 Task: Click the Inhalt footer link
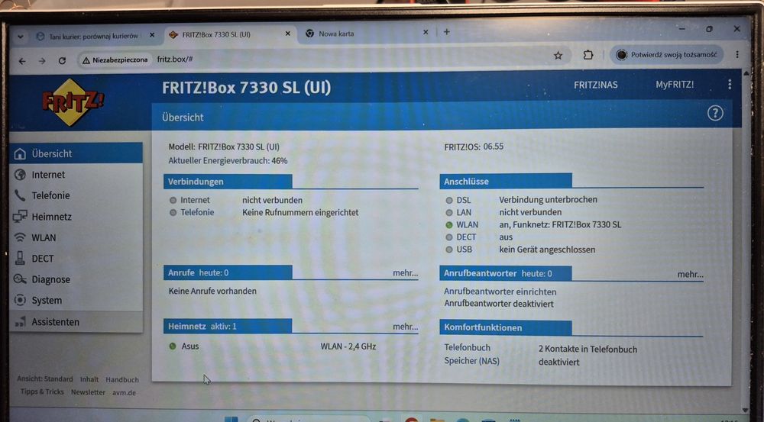click(89, 379)
